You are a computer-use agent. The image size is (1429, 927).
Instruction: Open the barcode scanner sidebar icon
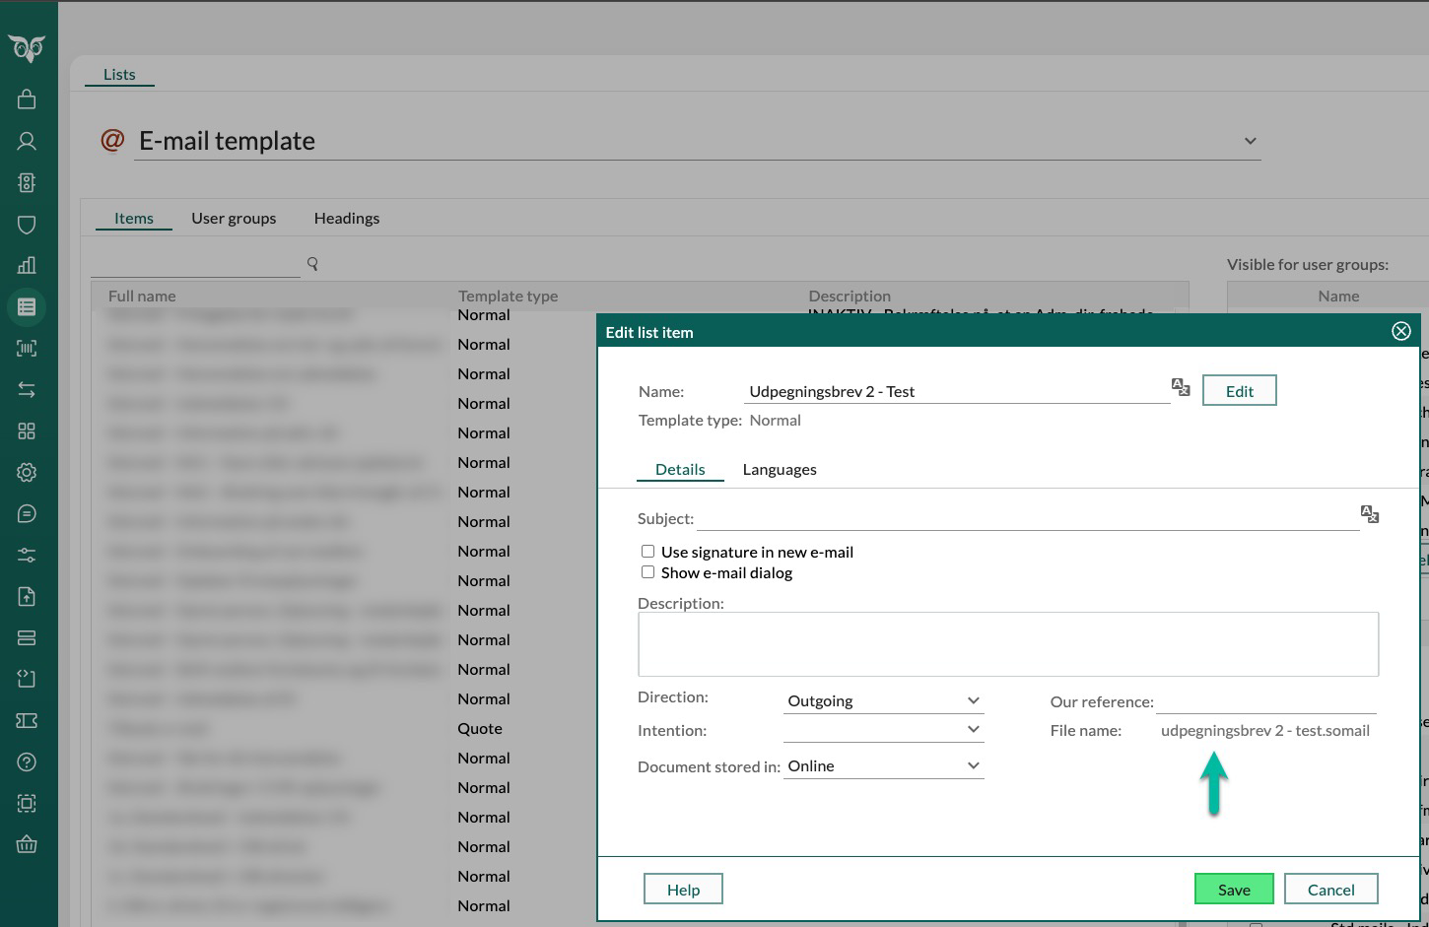[x=27, y=348]
